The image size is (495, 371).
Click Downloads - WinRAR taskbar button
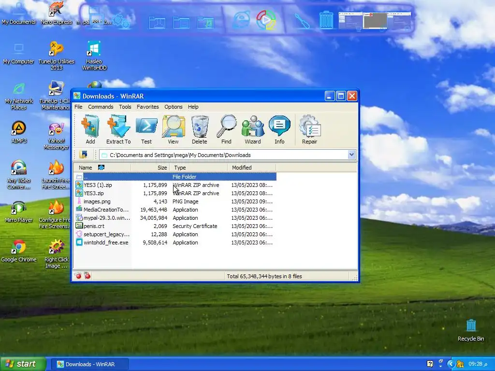click(x=90, y=364)
